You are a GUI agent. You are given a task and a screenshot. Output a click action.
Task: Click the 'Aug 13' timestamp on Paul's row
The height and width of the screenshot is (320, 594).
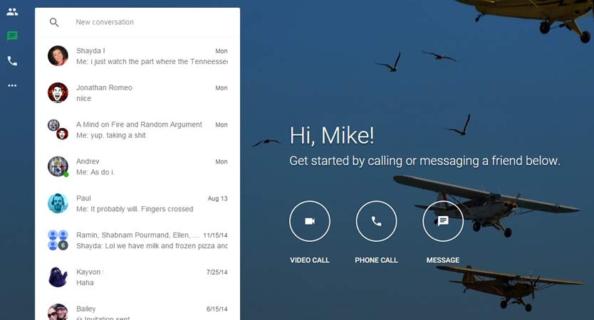(217, 198)
